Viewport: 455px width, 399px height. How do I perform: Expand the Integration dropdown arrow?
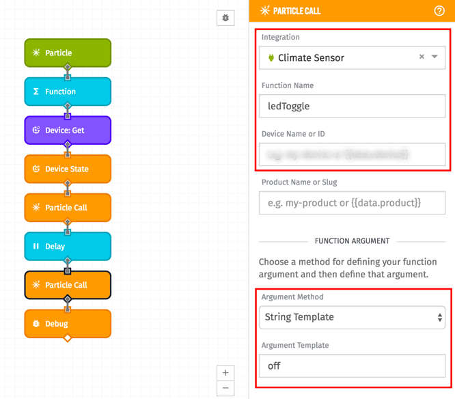[435, 57]
